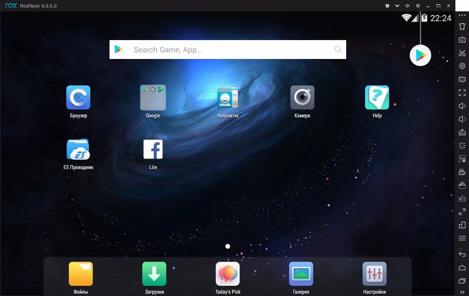The width and height of the screenshot is (469, 296).
Task: Click the Nox logo in title bar
Action: coord(11,6)
